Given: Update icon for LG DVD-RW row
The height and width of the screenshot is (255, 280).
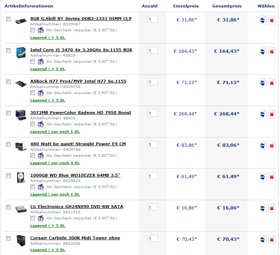Looking at the screenshot, I should (x=263, y=208).
